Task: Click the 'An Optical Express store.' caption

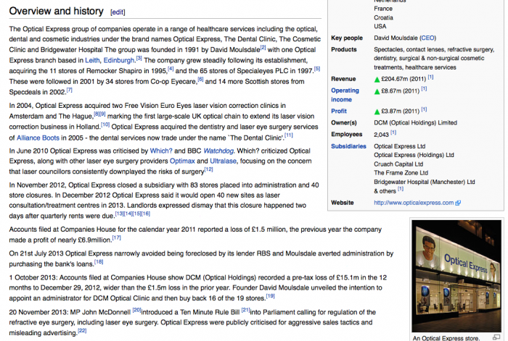Action: [446, 338]
